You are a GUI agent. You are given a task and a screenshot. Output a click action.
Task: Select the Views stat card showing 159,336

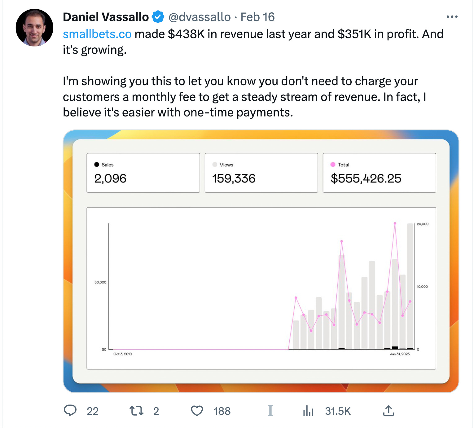tap(261, 173)
